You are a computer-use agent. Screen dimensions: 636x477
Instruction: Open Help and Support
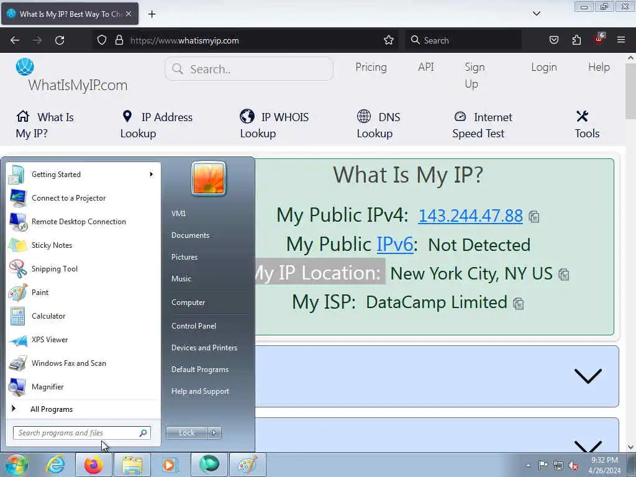pos(200,391)
